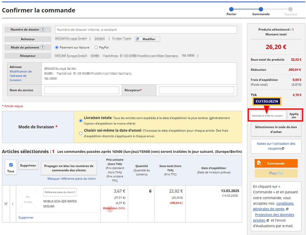Image resolution: width=306 pixels, height=235 pixels.
Task: Click the shipping date 13.03.2025
Action: point(230,191)
